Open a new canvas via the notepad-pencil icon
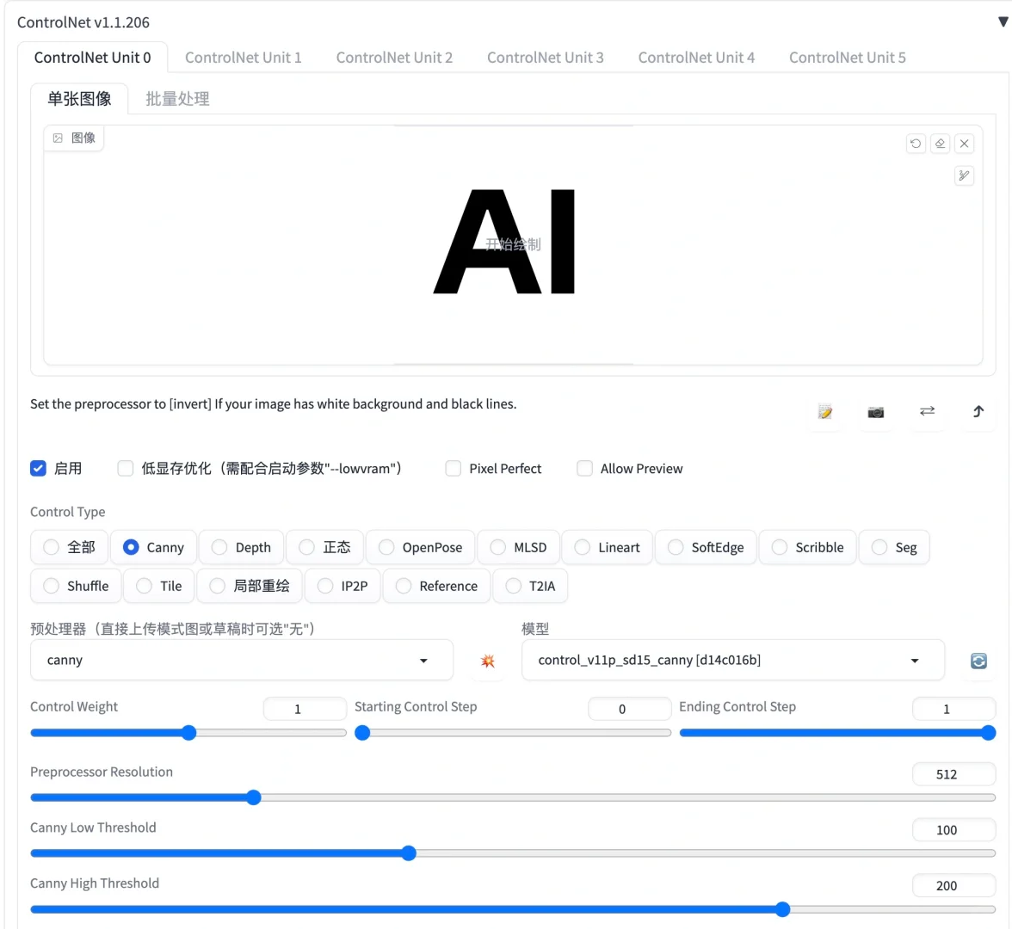The image size is (1012, 929). [x=824, y=413]
